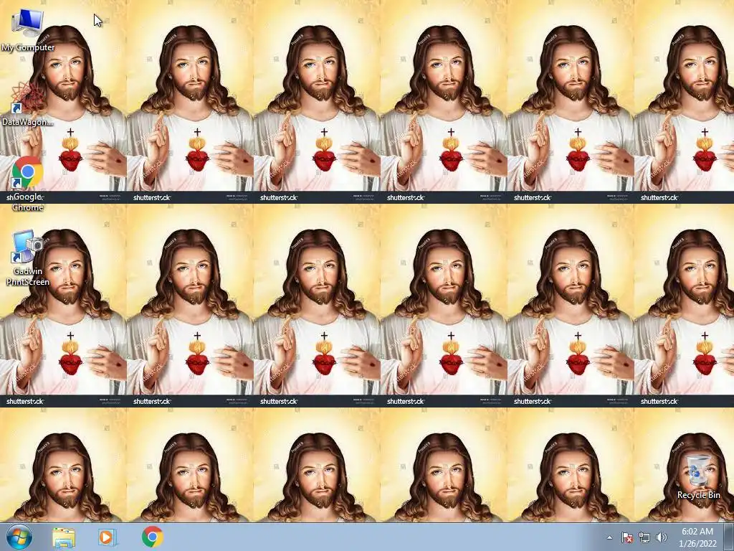Select the DataWagon desktop shortcut
This screenshot has height=551, width=734.
coord(28,103)
